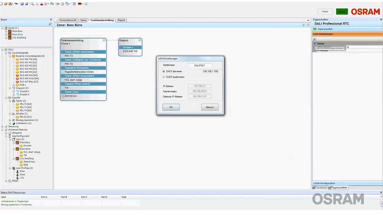This screenshot has height=215, width=383.
Task: Click the red DALI star icon in the toolbar
Action: click(x=41, y=4)
